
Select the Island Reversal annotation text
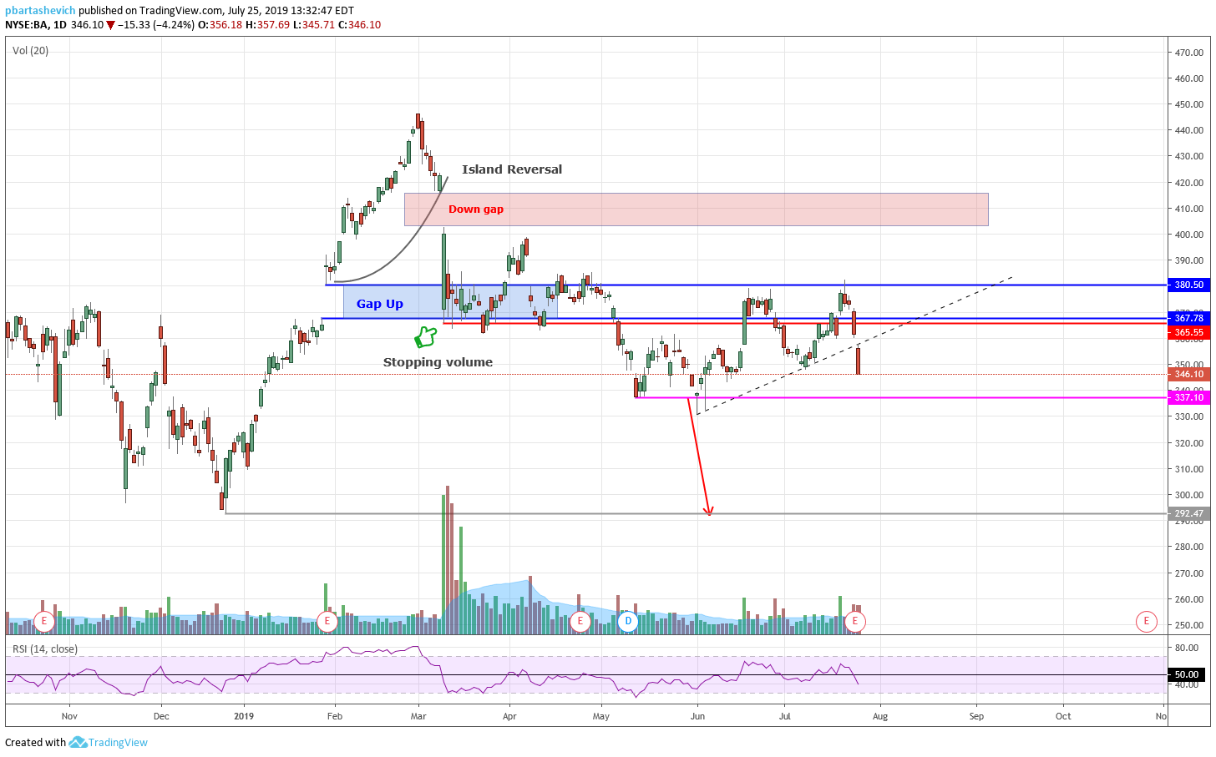(512, 169)
